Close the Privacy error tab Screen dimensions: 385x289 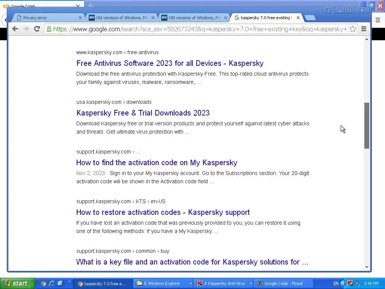(80, 18)
